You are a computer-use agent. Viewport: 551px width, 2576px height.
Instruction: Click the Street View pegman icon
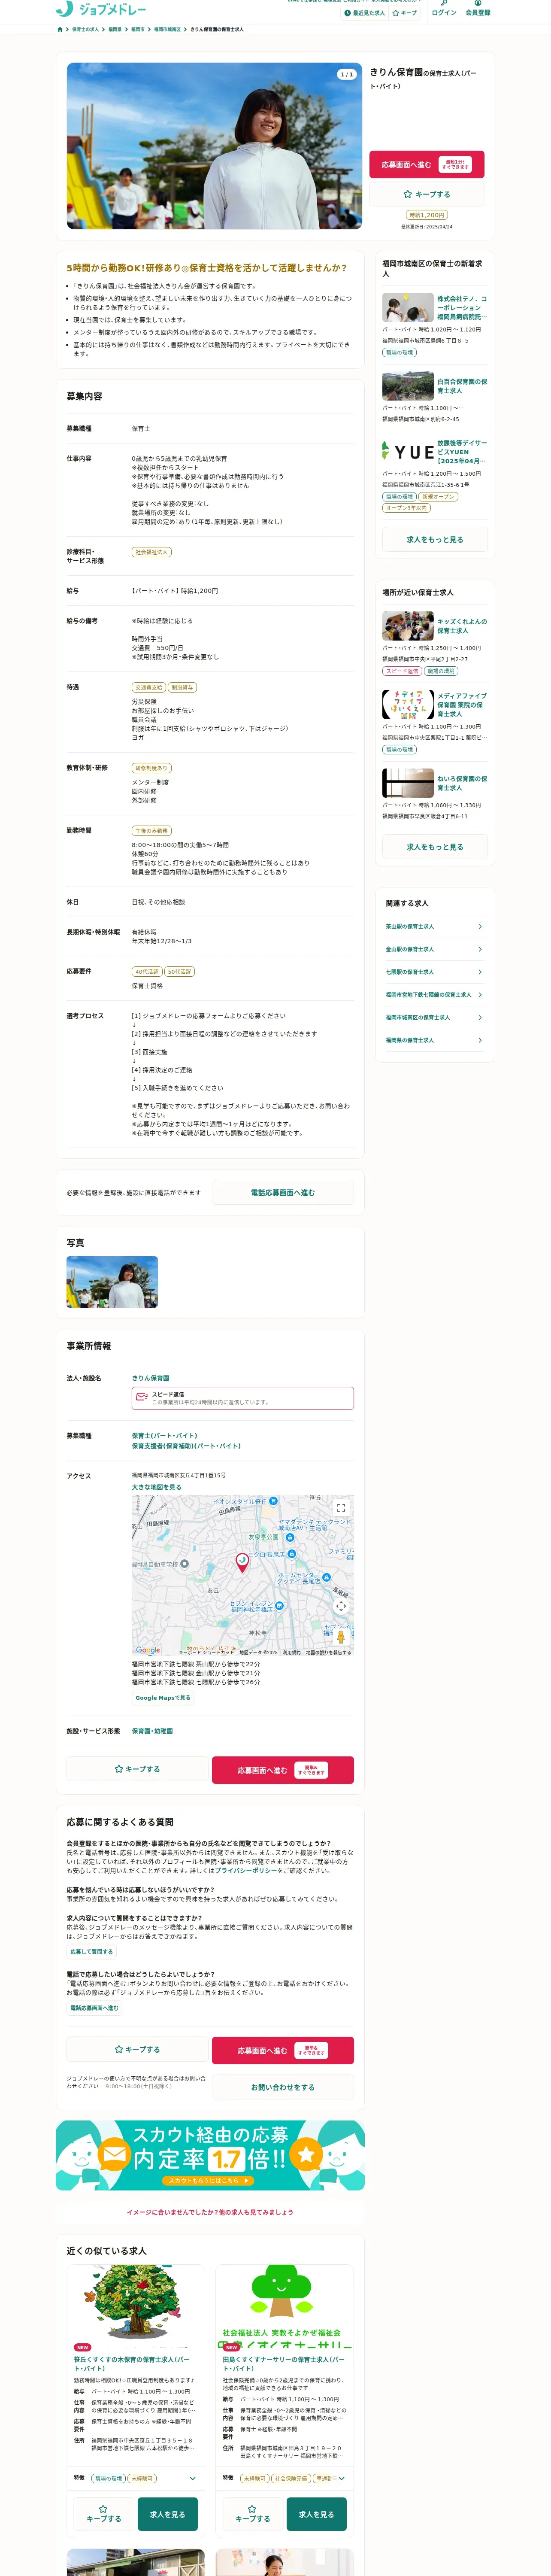(341, 1636)
